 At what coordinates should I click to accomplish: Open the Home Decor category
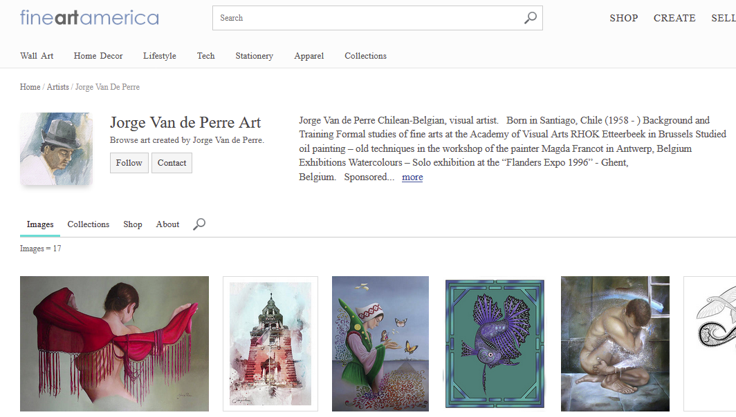click(98, 56)
